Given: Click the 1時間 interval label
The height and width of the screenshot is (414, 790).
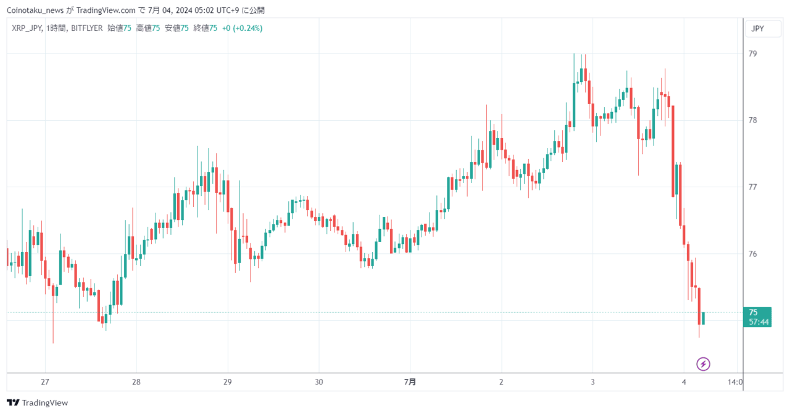Looking at the screenshot, I should click(x=57, y=28).
